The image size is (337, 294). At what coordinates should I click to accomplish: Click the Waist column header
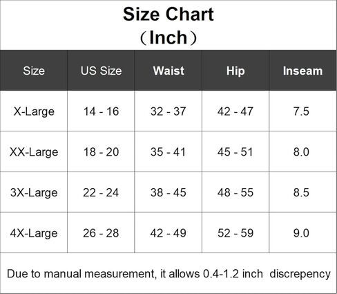(x=168, y=71)
